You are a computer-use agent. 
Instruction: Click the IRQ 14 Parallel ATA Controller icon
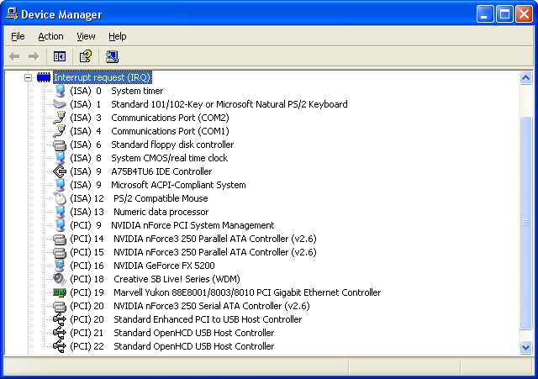(x=60, y=239)
